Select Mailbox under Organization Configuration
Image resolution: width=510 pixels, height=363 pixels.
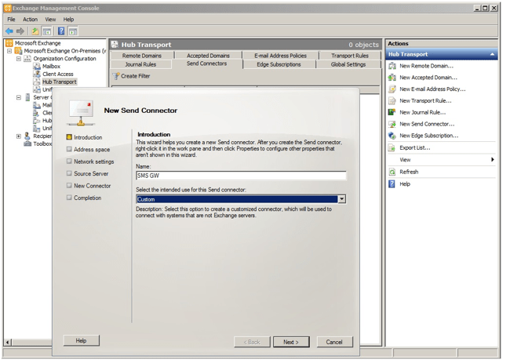click(x=51, y=67)
